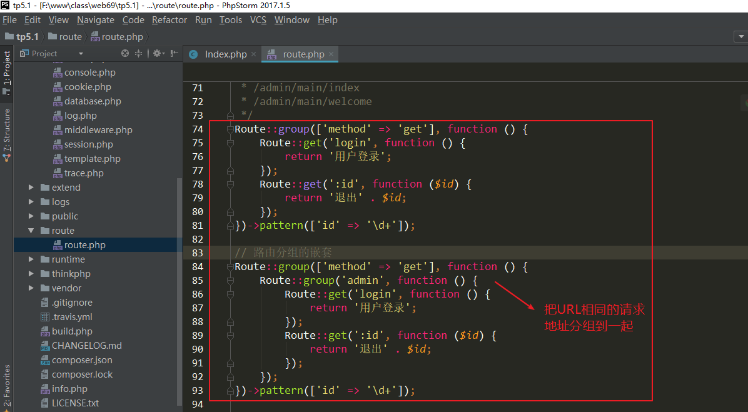Expand the vendor folder

click(x=31, y=288)
